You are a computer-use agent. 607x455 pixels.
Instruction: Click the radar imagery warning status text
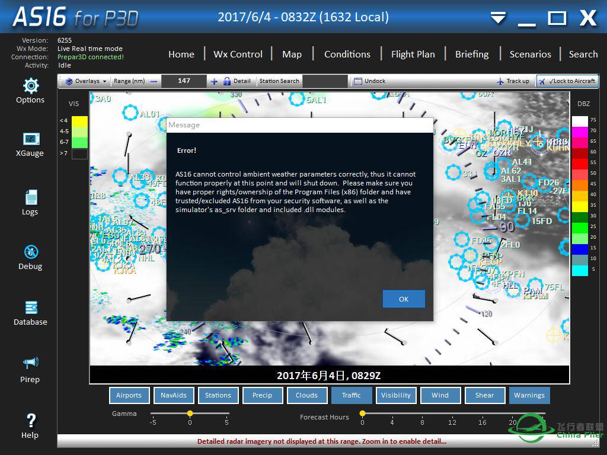click(x=322, y=441)
